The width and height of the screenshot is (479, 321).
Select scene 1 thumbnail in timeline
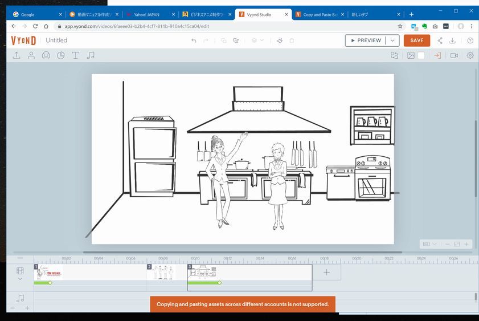[x=48, y=273]
